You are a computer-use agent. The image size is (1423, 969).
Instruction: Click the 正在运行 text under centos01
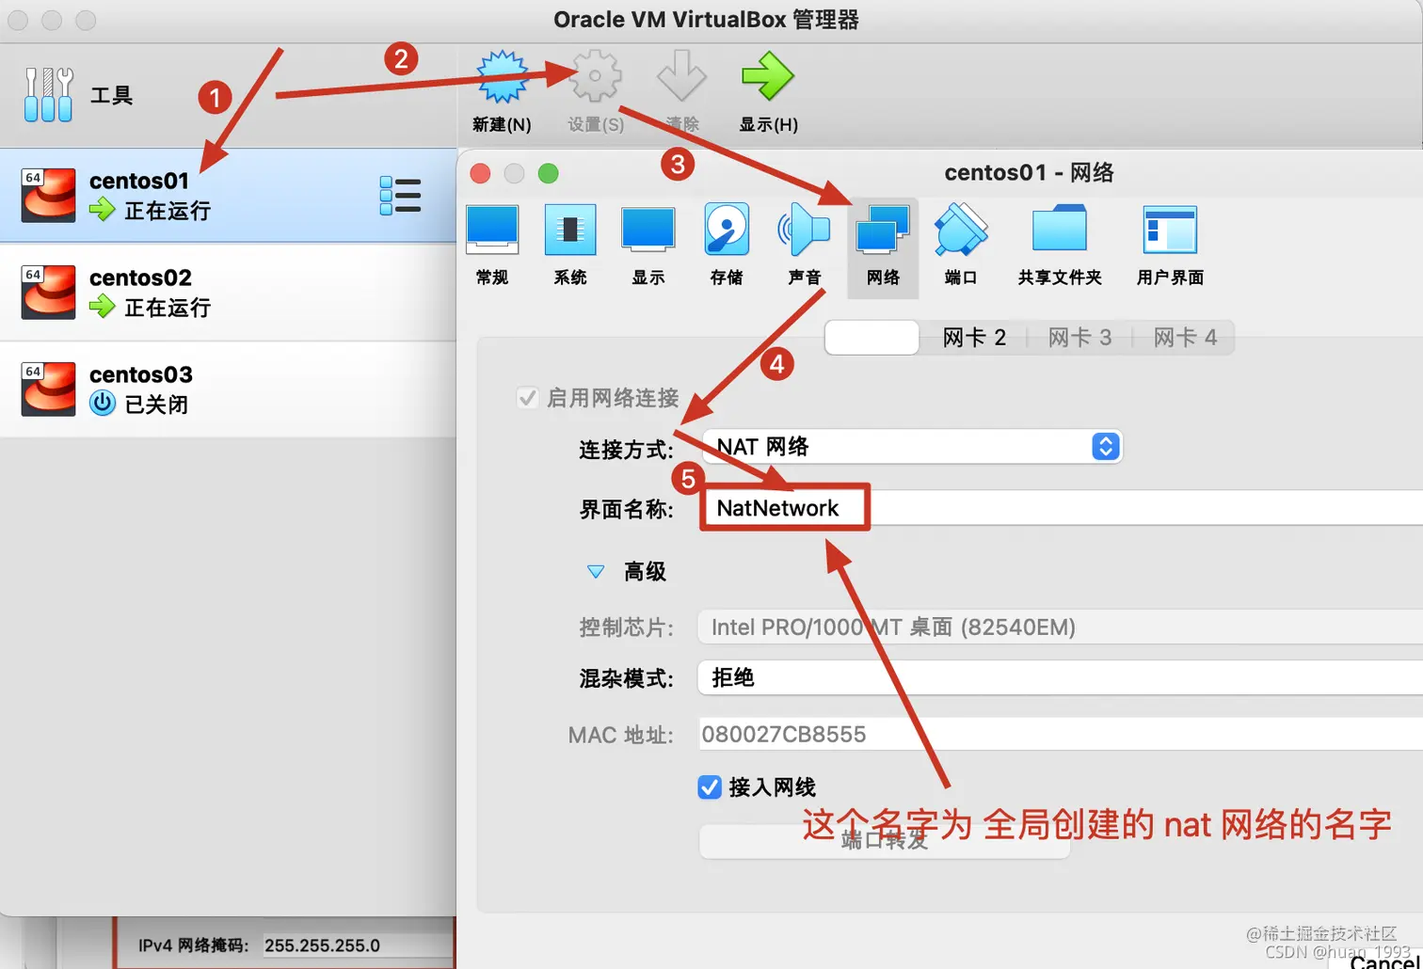click(x=168, y=211)
